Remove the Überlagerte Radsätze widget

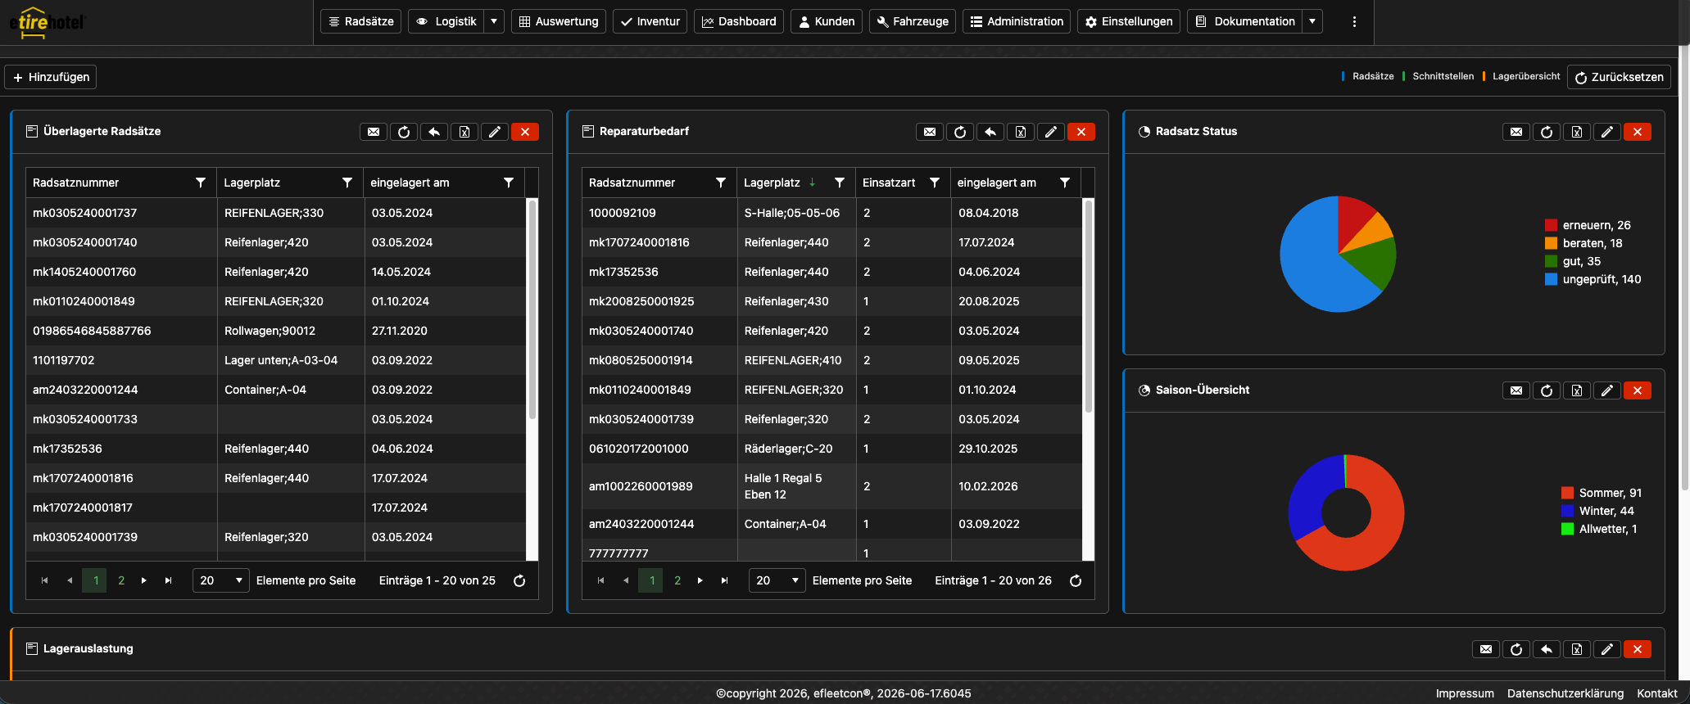[525, 132]
